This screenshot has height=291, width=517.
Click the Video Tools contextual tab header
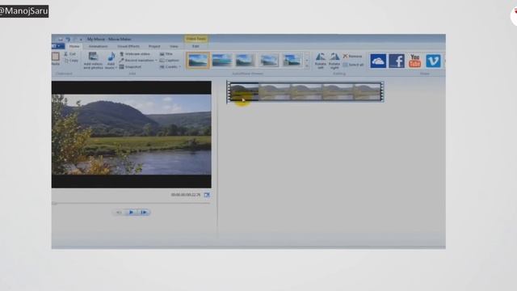click(x=195, y=39)
